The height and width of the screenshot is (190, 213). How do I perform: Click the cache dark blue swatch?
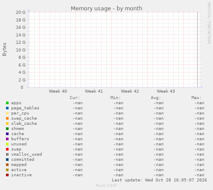tap(7, 134)
